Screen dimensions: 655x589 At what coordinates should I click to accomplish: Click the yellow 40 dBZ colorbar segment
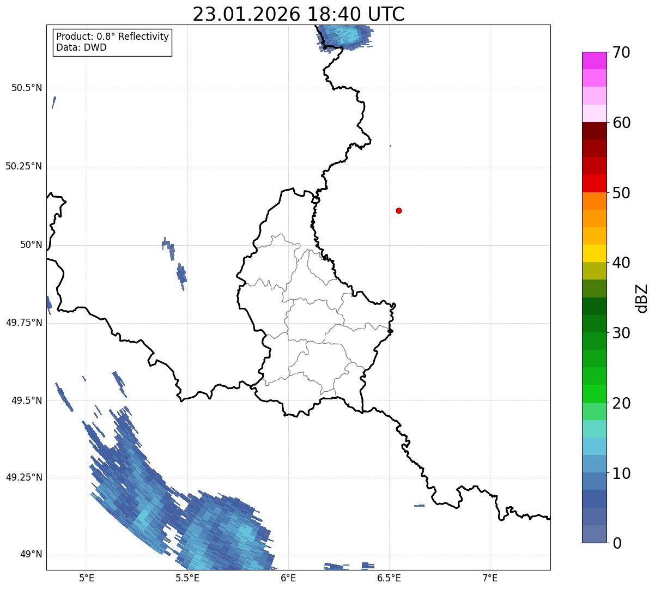[594, 253]
